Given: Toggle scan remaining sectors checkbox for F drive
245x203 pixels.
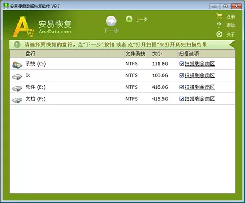Looking at the screenshot, I should coord(181,99).
